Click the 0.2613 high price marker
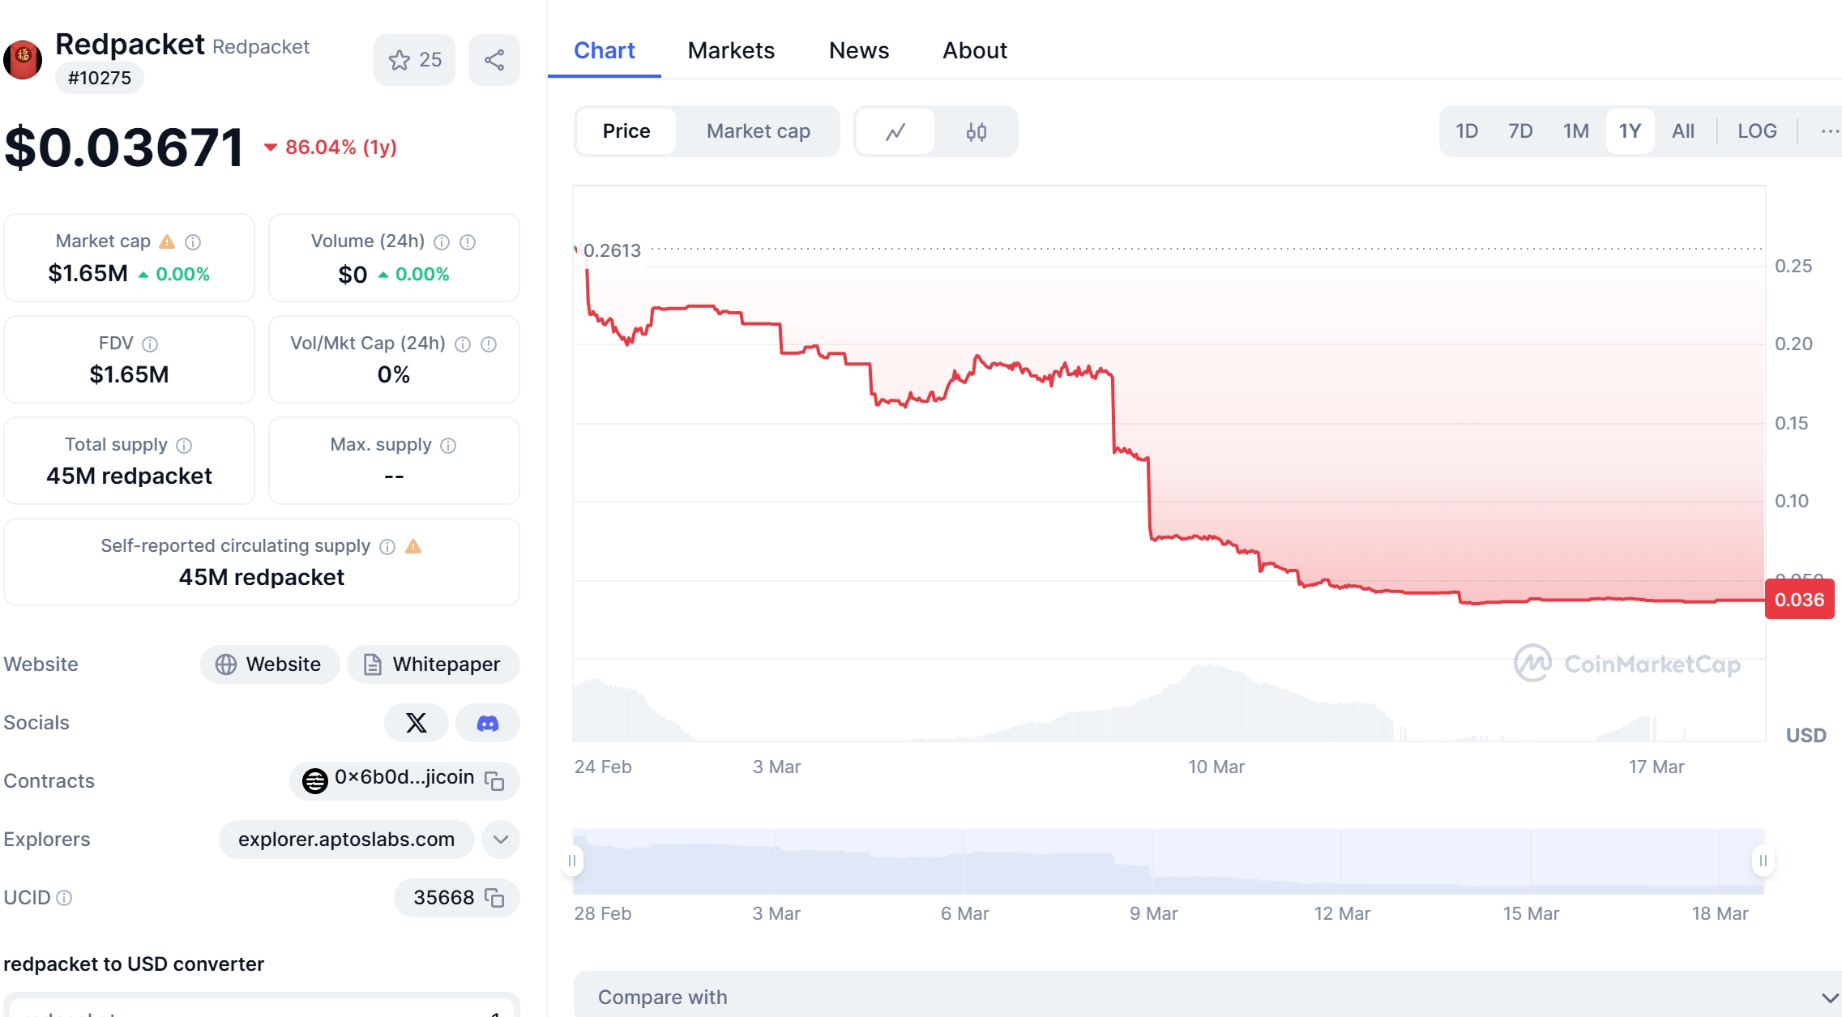This screenshot has height=1017, width=1842. (x=612, y=250)
